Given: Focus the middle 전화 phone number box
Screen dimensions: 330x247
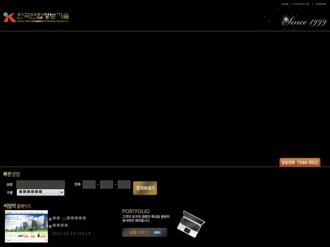Looking at the screenshot, I should point(107,184).
